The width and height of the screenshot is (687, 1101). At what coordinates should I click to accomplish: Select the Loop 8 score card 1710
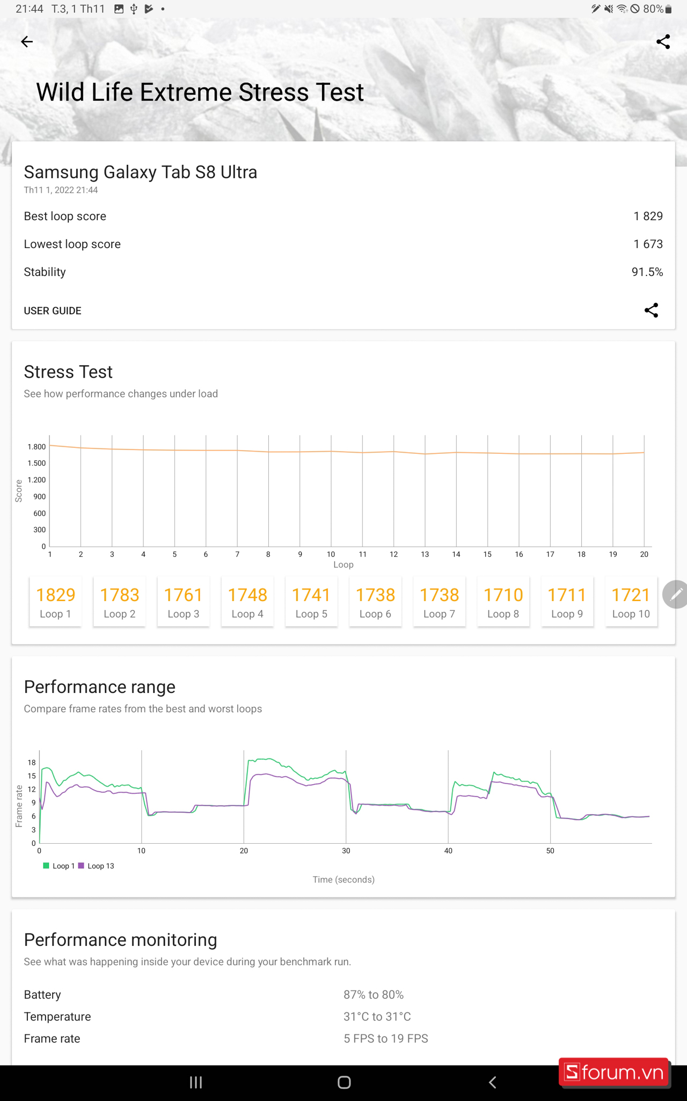[503, 602]
